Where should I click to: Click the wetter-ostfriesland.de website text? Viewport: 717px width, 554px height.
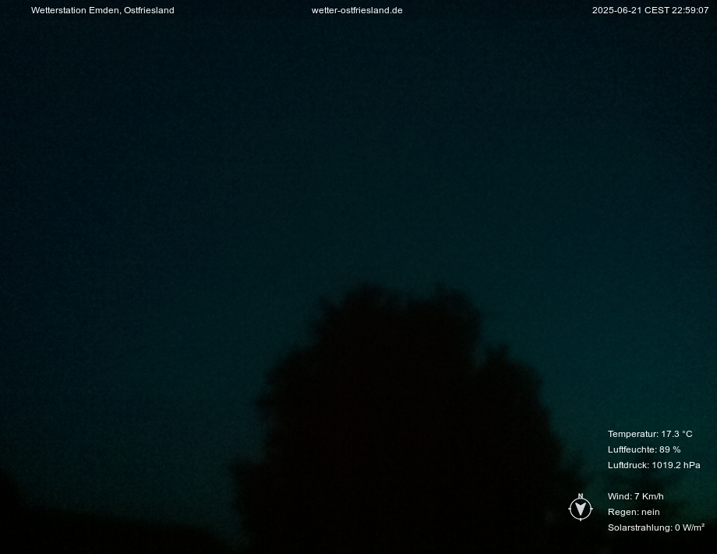[x=357, y=10]
